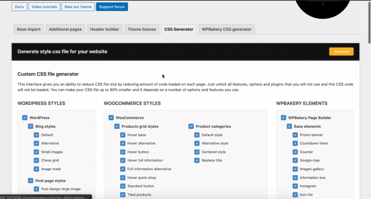
Task: Uncheck the Google map checkbox
Action: tap(295, 160)
